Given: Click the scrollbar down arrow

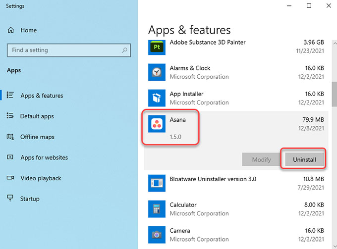Looking at the screenshot, I should [335, 246].
